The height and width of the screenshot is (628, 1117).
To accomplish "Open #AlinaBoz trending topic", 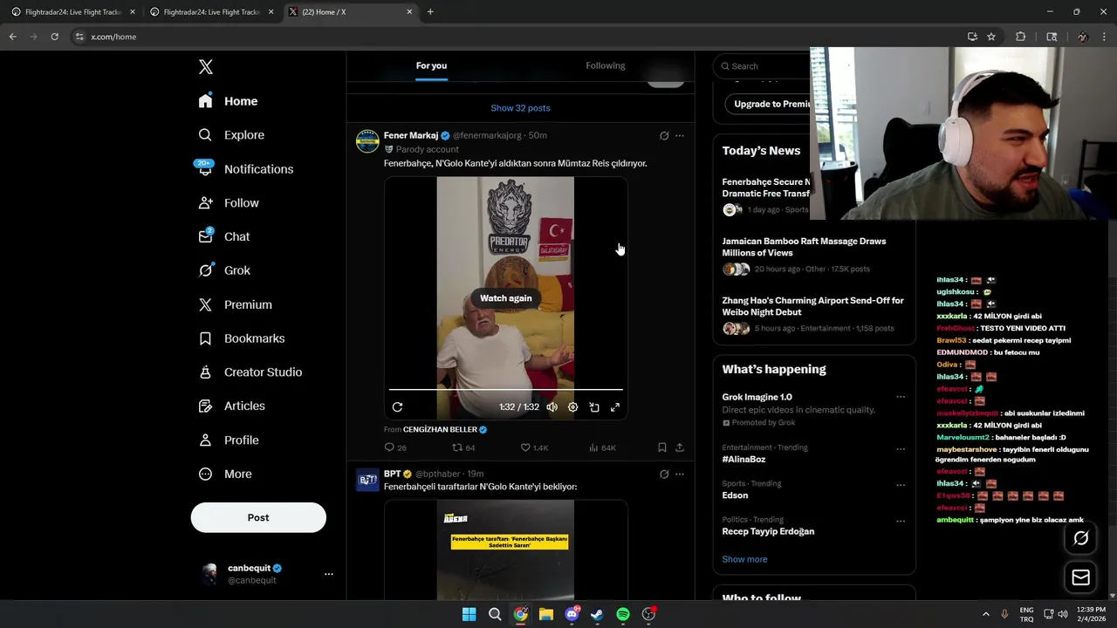I will pos(744,460).
